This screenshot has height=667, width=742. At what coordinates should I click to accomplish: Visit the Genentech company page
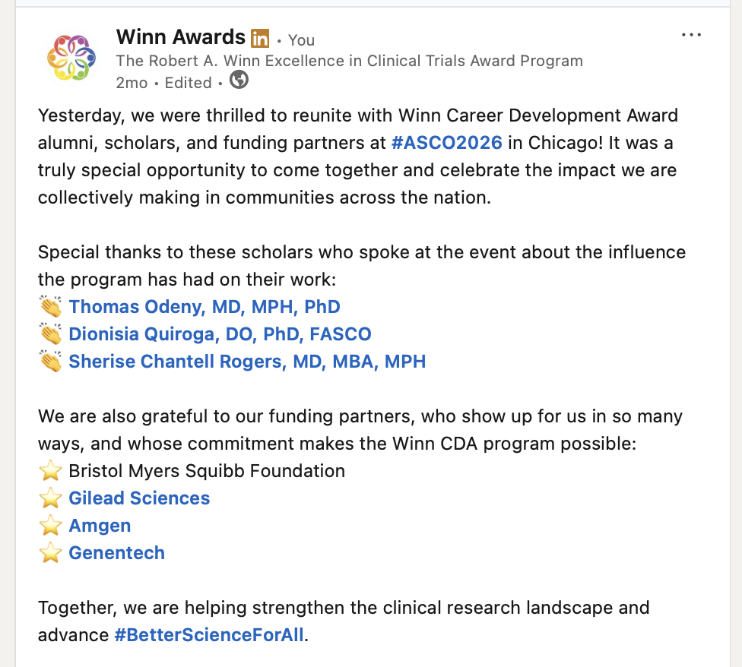[x=117, y=552]
